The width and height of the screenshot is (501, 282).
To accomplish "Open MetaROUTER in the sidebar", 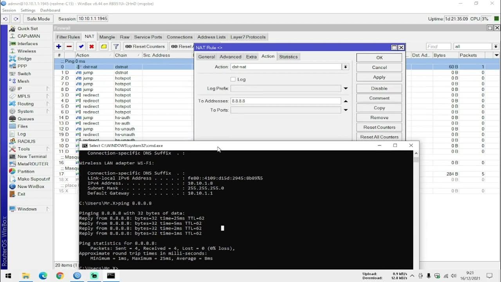I will point(33,164).
